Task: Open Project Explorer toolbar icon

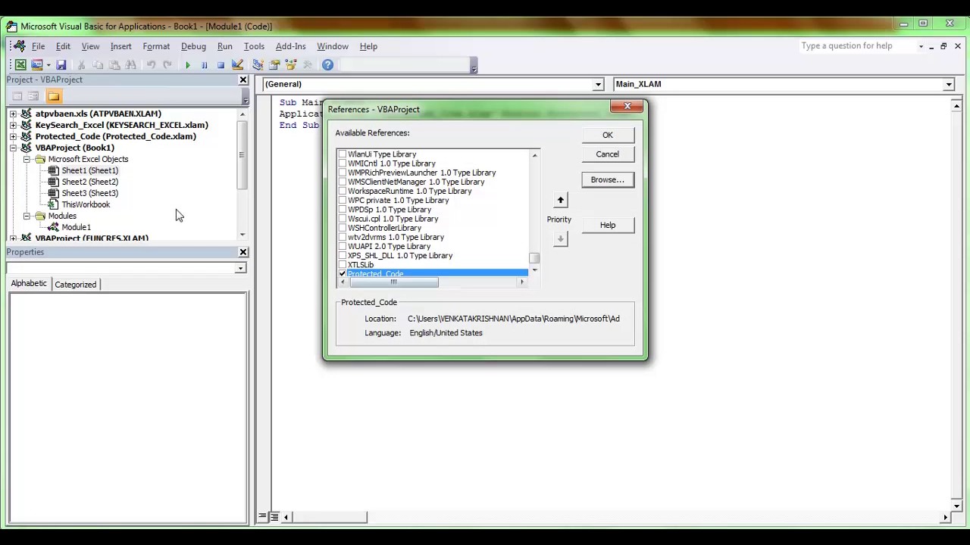Action: click(258, 65)
